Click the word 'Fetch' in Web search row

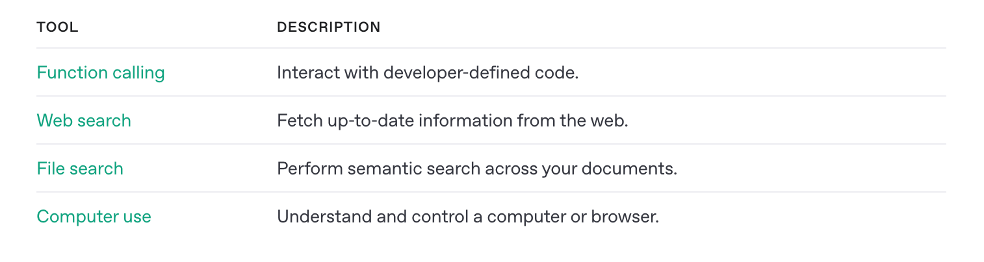point(299,121)
